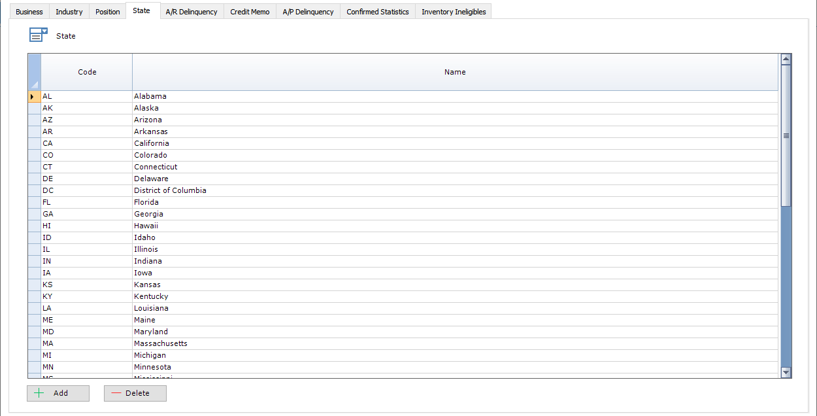Open the A/R Delinquency tab
817x416 pixels.
[x=192, y=12]
